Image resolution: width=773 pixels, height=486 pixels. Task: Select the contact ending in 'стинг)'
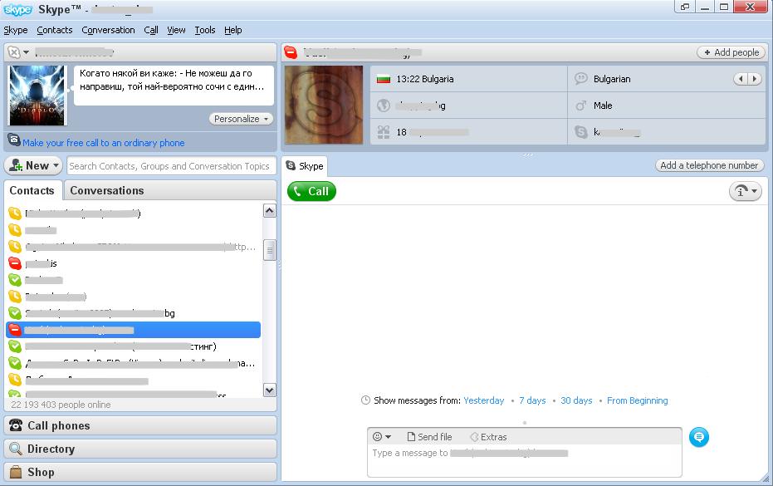(x=133, y=346)
